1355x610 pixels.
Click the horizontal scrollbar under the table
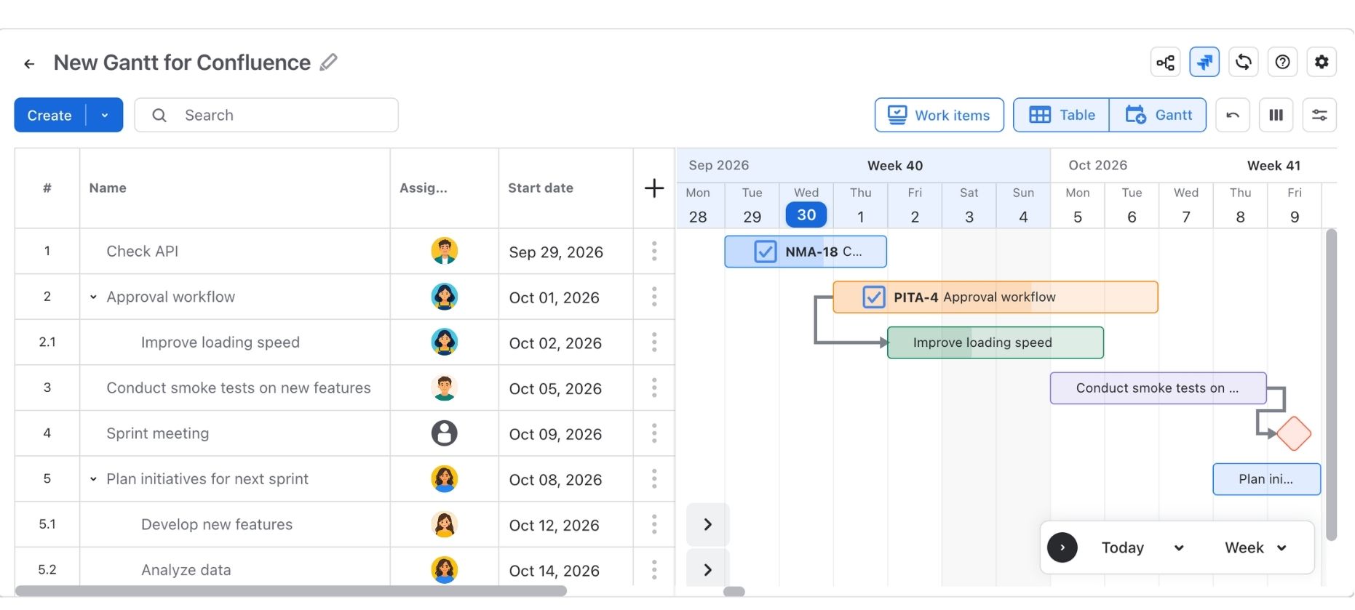(x=291, y=591)
